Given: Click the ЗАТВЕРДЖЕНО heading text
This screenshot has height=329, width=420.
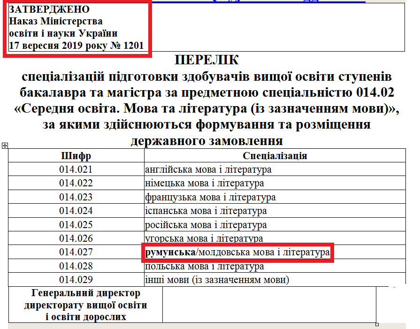Looking at the screenshot, I should tap(49, 9).
